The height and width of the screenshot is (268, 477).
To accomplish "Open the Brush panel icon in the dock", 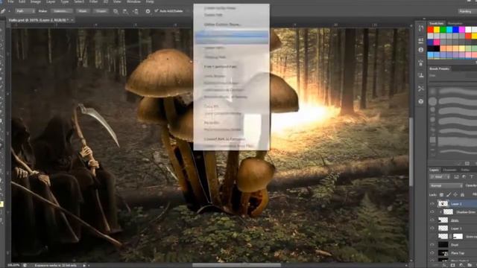I will click(x=421, y=63).
